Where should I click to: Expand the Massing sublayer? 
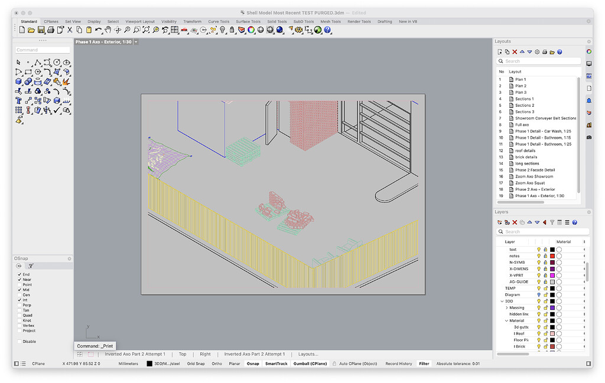[x=506, y=307]
